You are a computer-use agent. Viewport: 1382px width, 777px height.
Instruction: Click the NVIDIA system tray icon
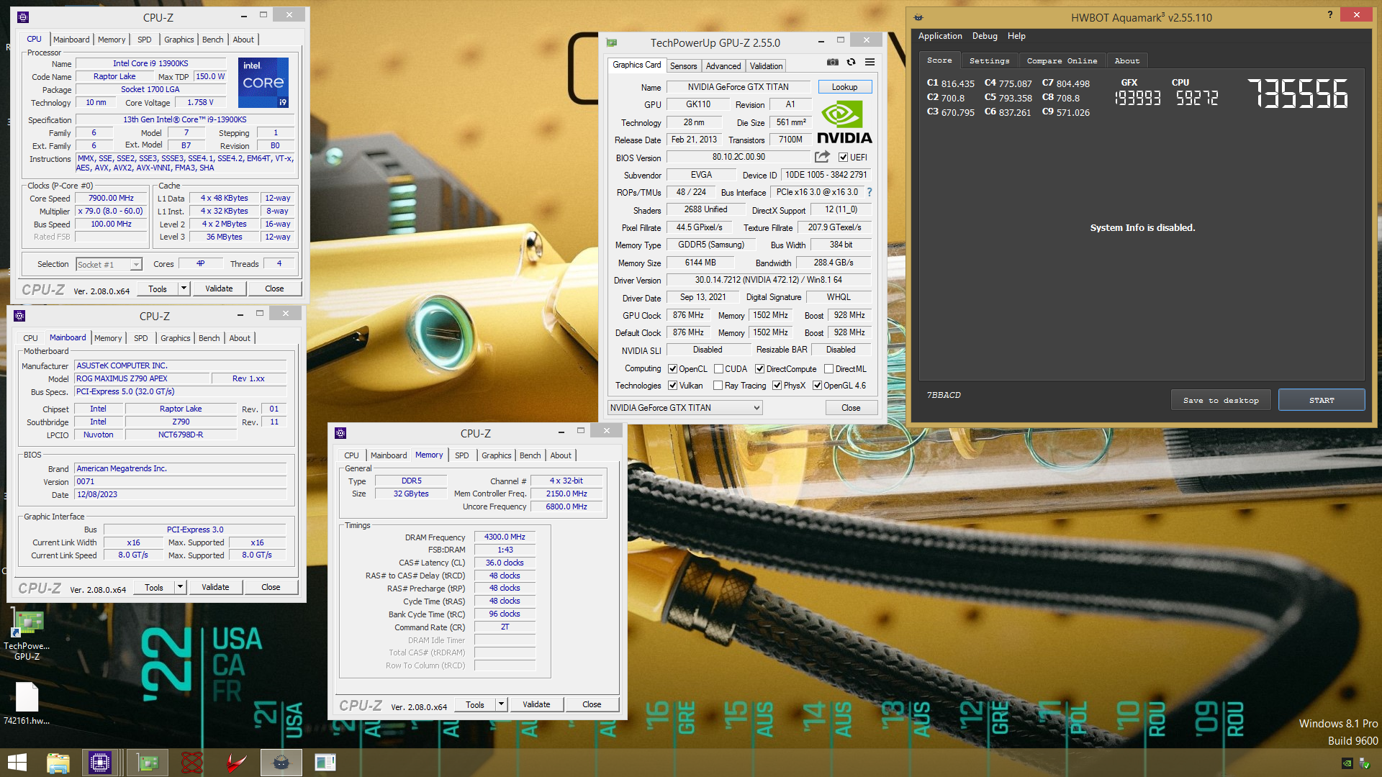coord(1347,763)
